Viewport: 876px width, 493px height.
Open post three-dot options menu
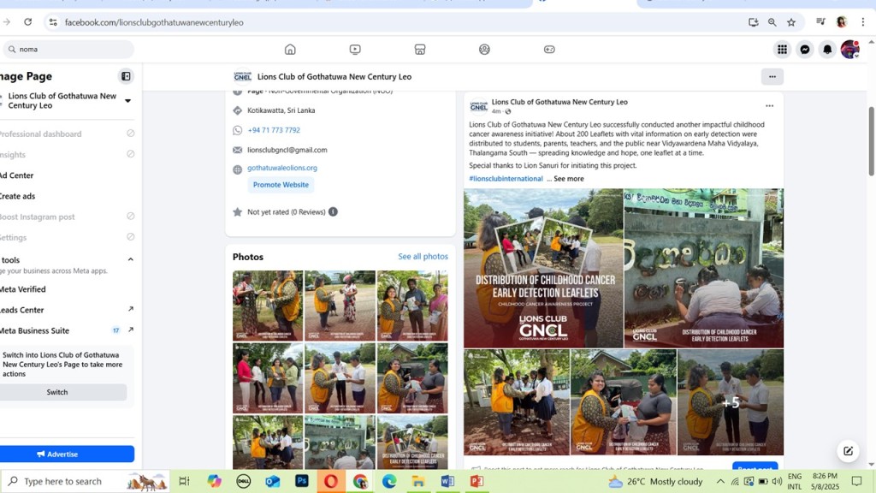coord(769,105)
